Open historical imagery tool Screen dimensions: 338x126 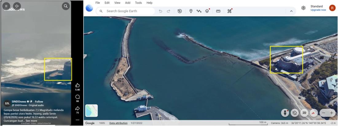(180, 11)
